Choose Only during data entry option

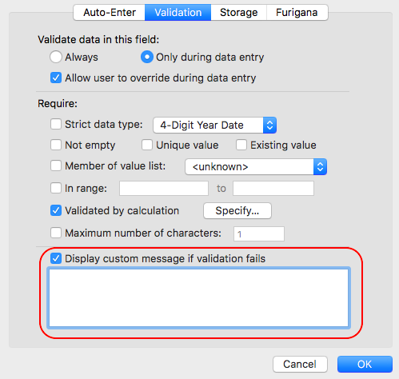click(147, 57)
